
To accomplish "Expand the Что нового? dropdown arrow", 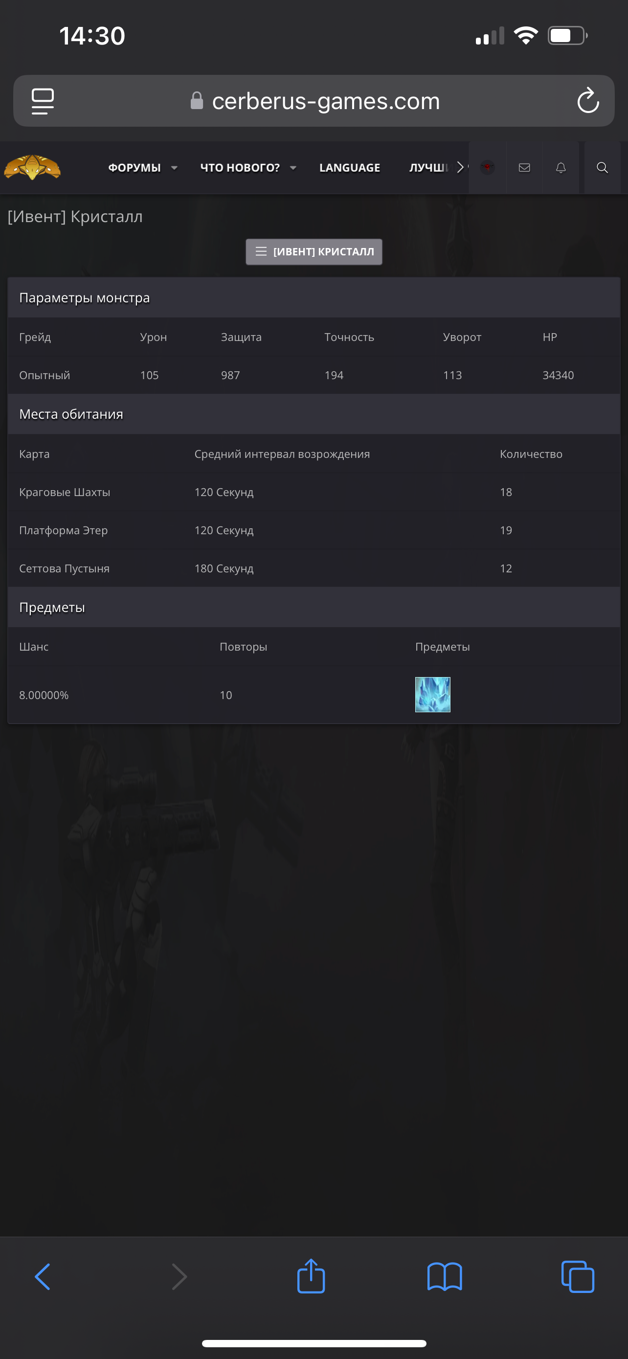I will pyautogui.click(x=293, y=168).
